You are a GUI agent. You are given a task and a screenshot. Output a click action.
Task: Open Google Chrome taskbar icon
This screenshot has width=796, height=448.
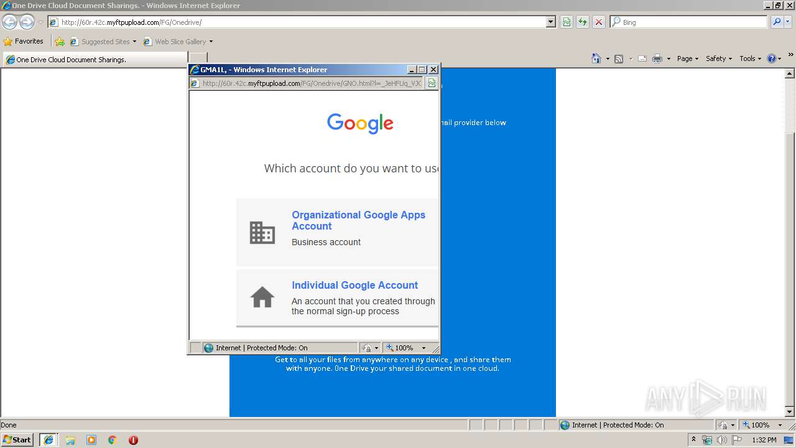tap(113, 440)
